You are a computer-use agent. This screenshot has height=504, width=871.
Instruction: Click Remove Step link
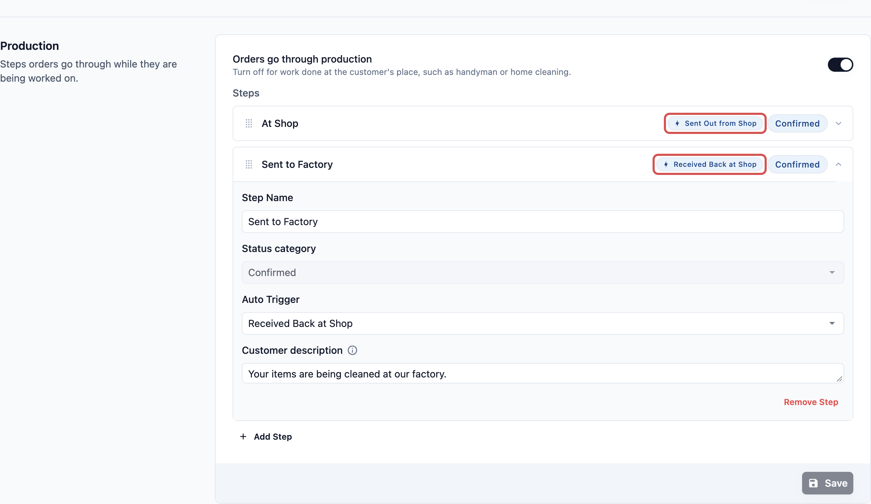coord(811,402)
